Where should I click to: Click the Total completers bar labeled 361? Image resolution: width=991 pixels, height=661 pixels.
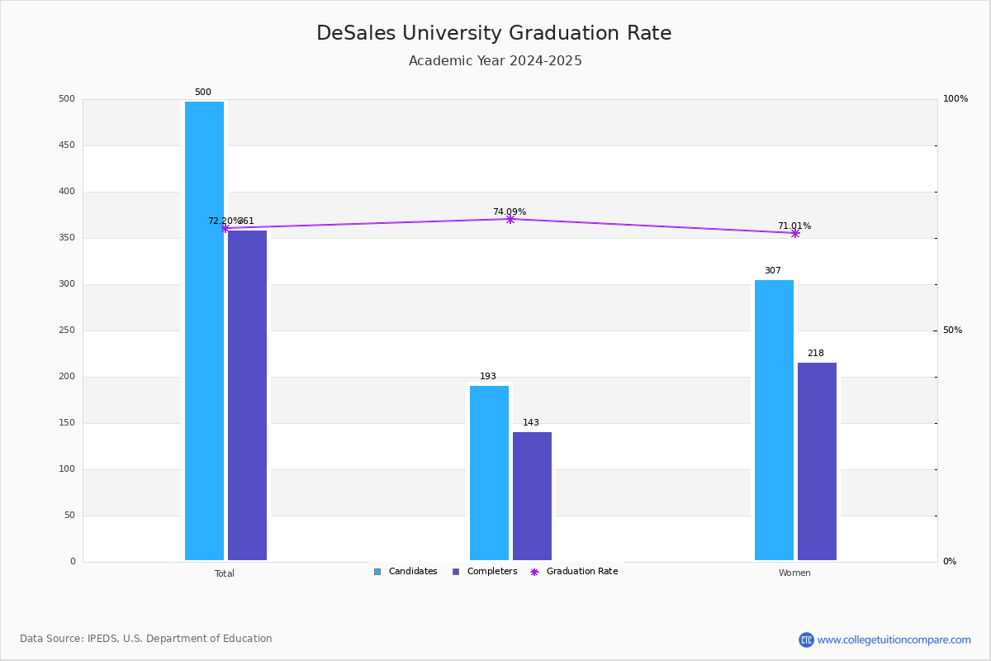coord(247,395)
